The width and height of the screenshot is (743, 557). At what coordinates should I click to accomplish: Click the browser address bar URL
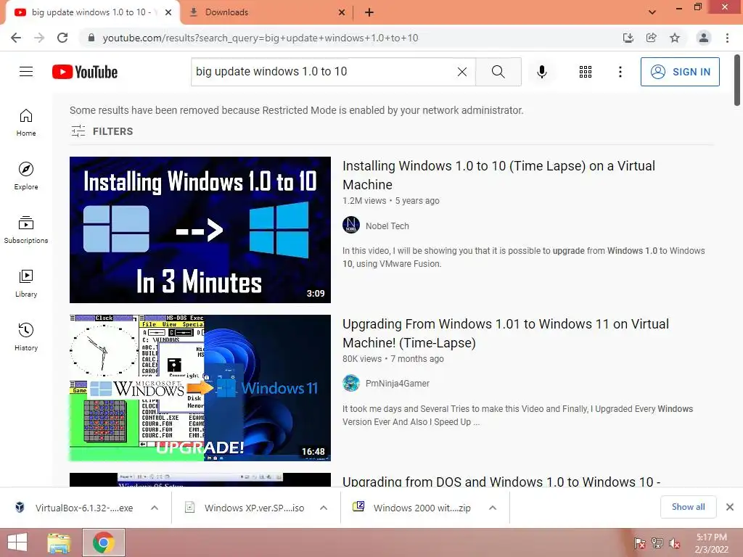click(x=260, y=38)
